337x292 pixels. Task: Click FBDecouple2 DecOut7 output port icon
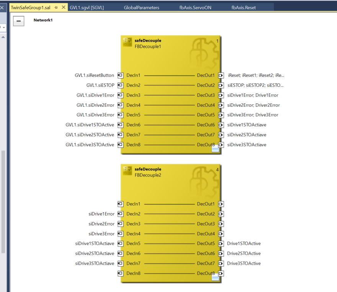coord(221,263)
